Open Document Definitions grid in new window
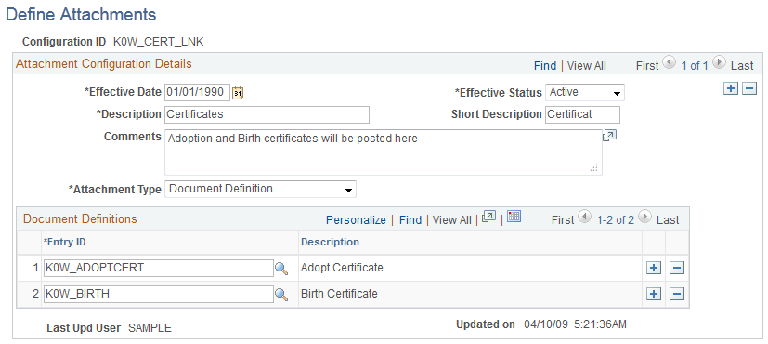Image resolution: width=768 pixels, height=344 pixels. [488, 217]
